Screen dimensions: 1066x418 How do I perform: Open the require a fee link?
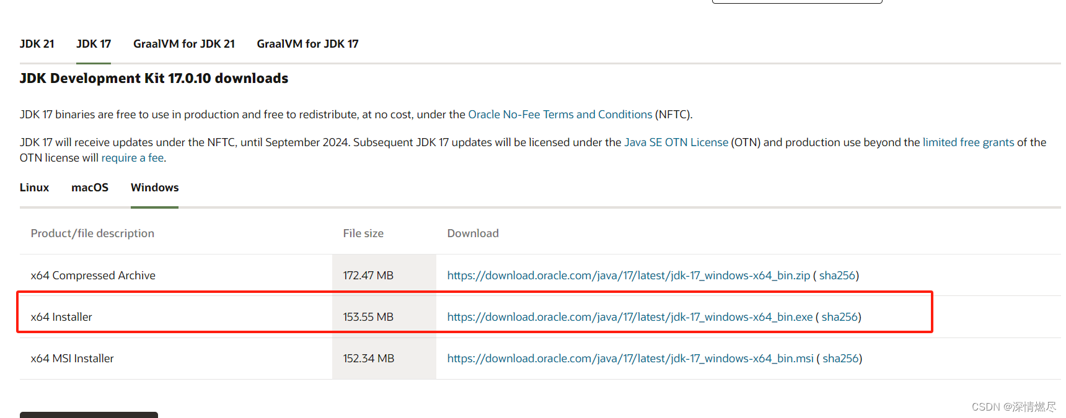tap(132, 157)
